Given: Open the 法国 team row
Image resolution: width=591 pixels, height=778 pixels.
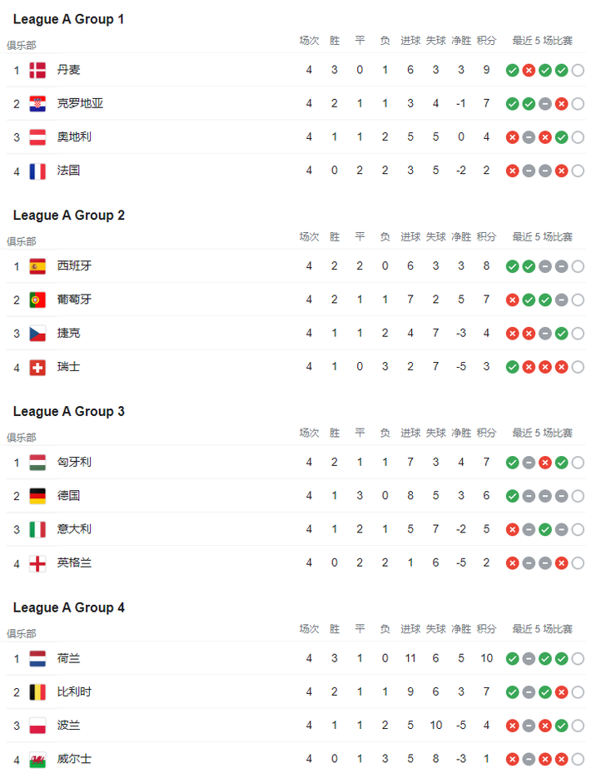Looking at the screenshot, I should coord(295,171).
